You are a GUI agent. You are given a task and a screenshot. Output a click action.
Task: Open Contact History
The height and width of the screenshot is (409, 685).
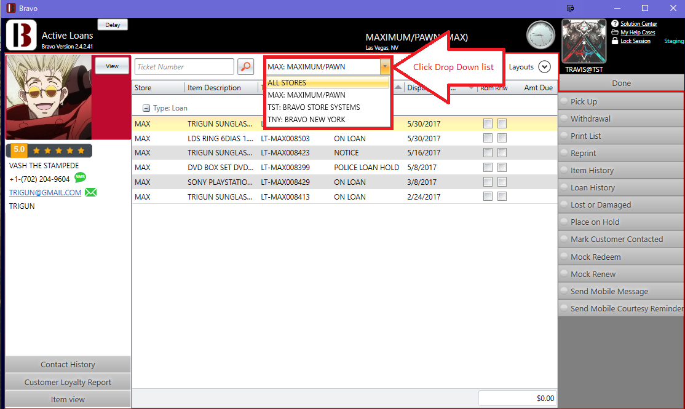(68, 365)
